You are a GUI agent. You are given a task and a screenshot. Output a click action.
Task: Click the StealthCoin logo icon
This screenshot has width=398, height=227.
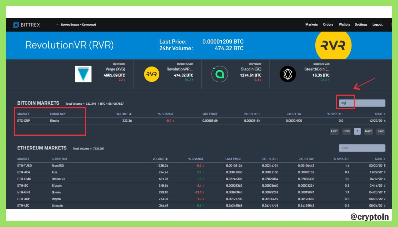coord(288,74)
